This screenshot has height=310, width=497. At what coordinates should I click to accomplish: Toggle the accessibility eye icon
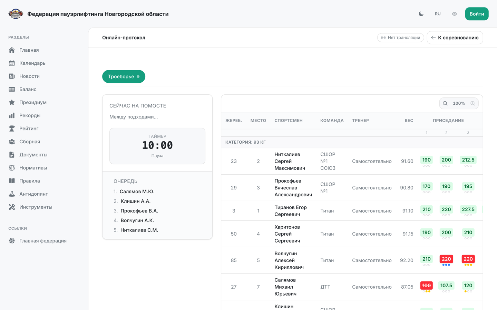[454, 14]
